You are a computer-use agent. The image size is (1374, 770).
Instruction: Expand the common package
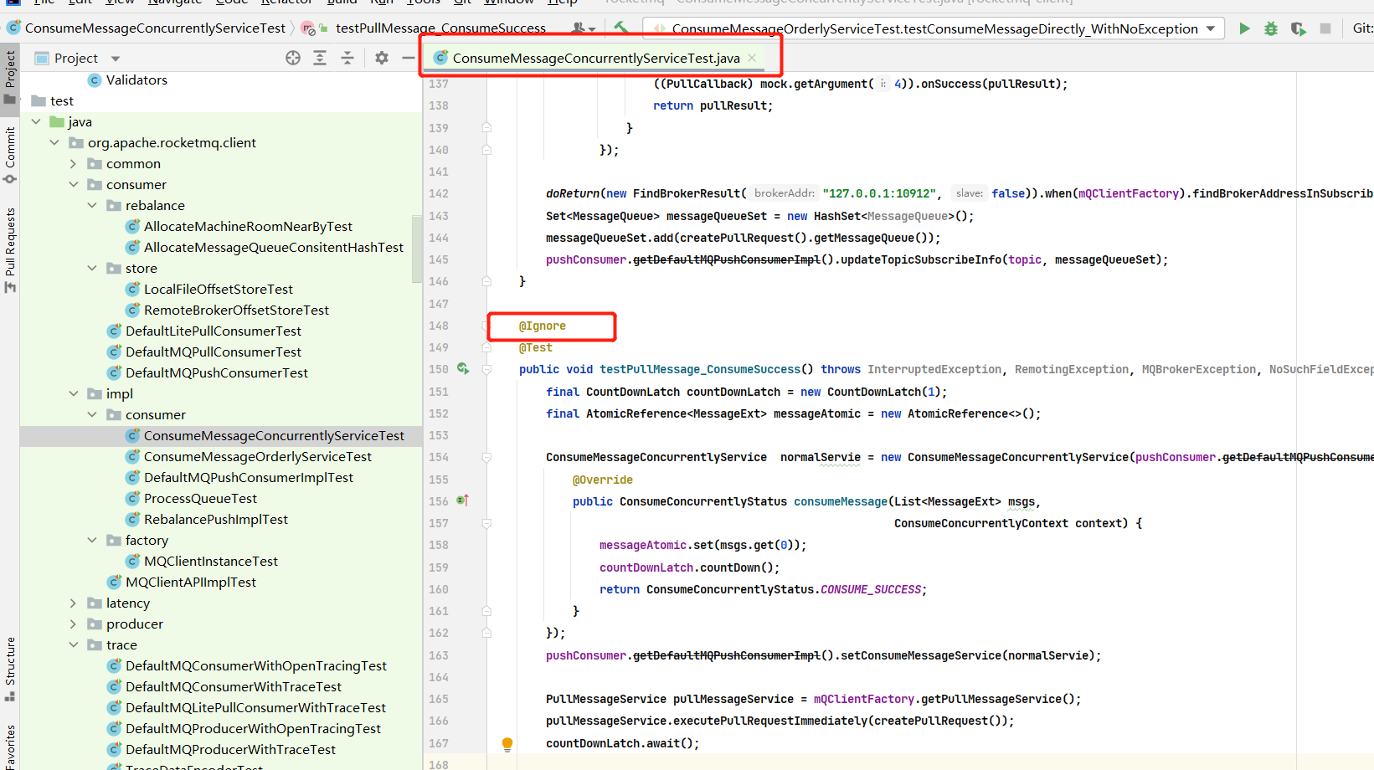(x=74, y=163)
